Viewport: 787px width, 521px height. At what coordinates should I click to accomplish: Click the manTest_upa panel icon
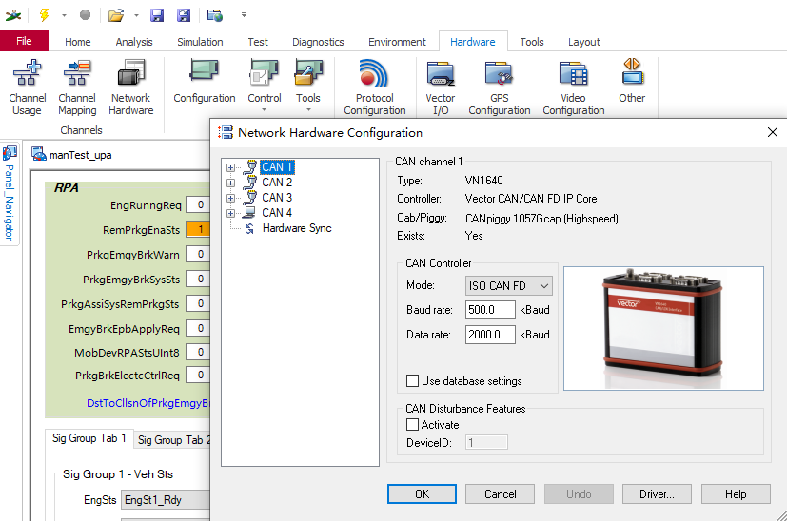click(39, 154)
